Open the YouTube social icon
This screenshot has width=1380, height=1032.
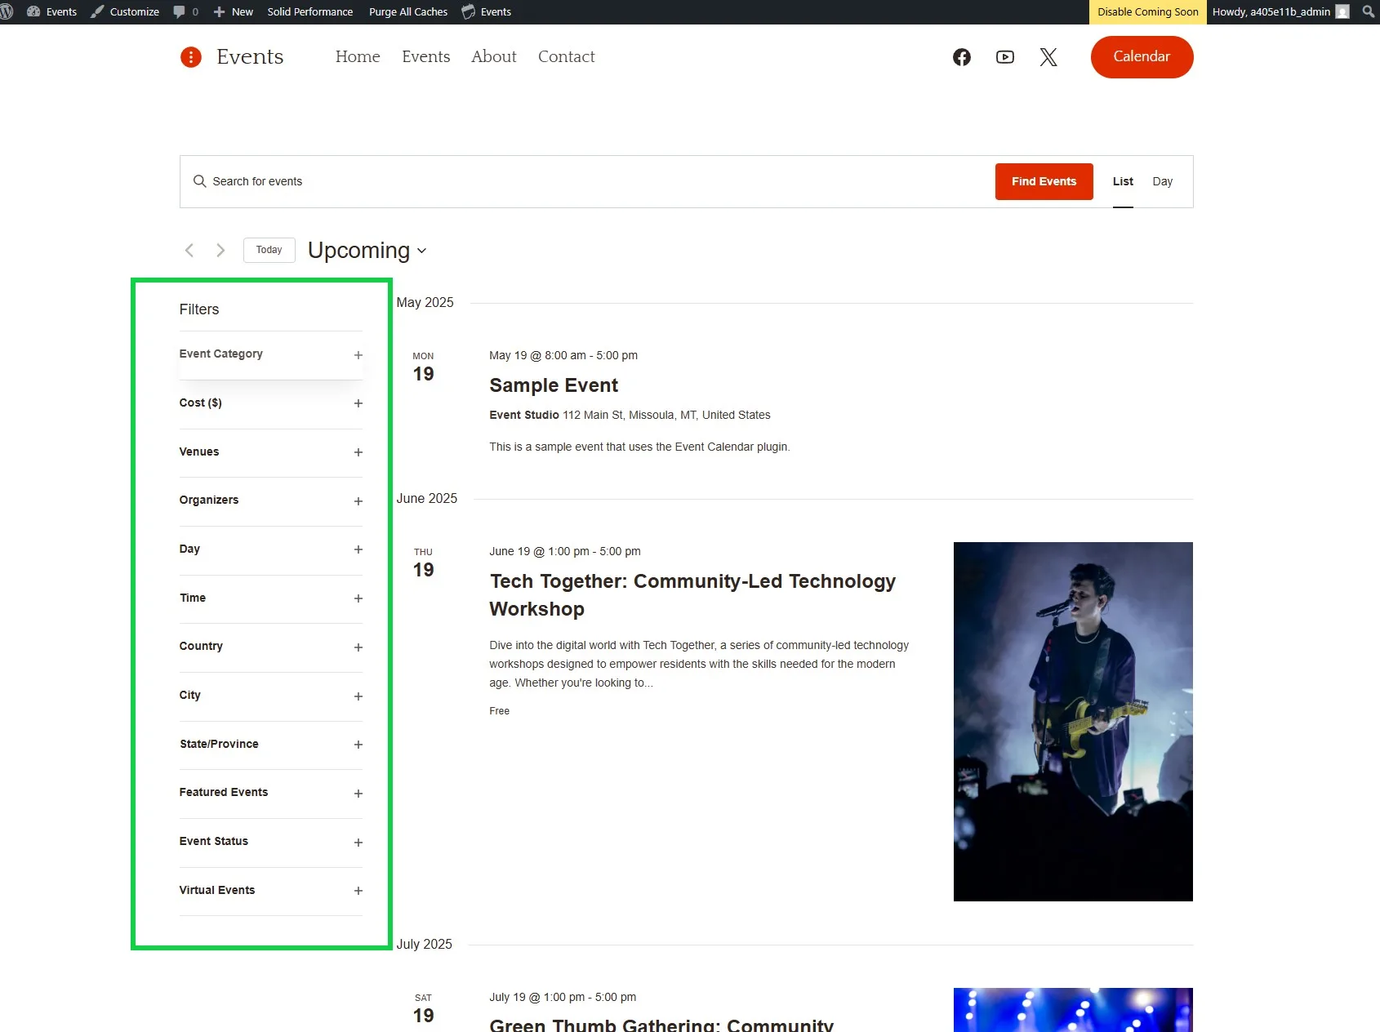1004,56
